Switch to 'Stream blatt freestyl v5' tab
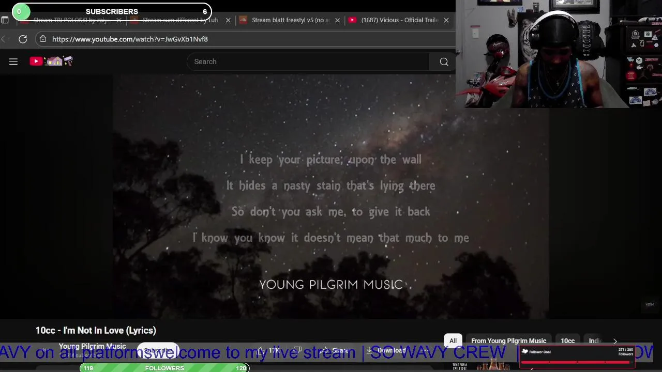 click(290, 20)
